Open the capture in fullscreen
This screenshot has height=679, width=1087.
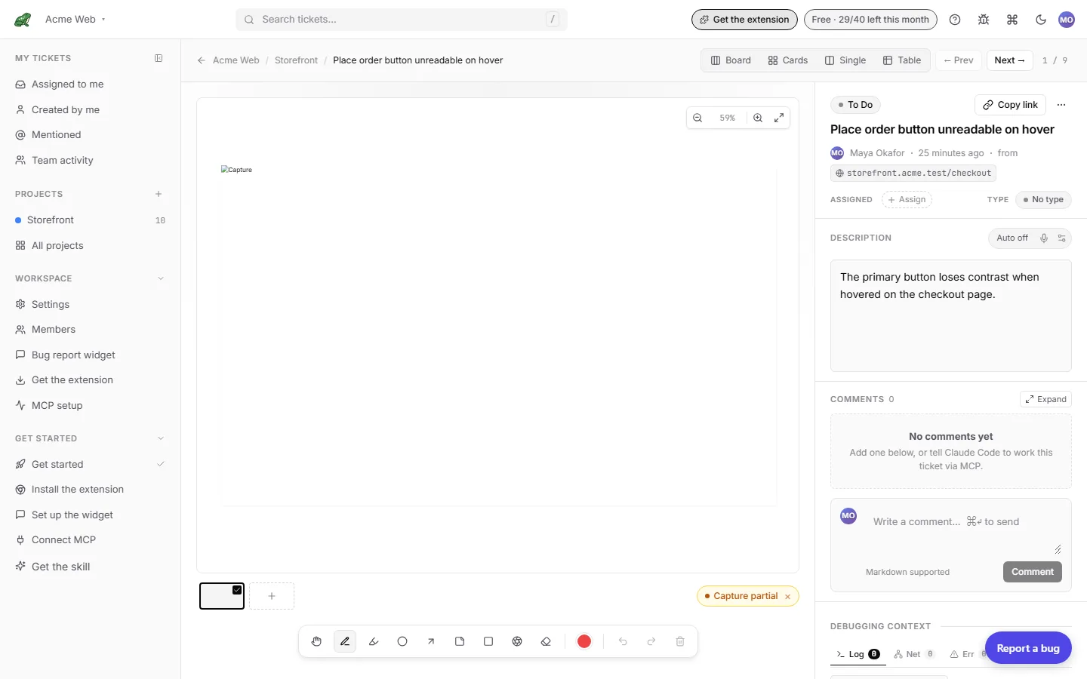point(779,118)
